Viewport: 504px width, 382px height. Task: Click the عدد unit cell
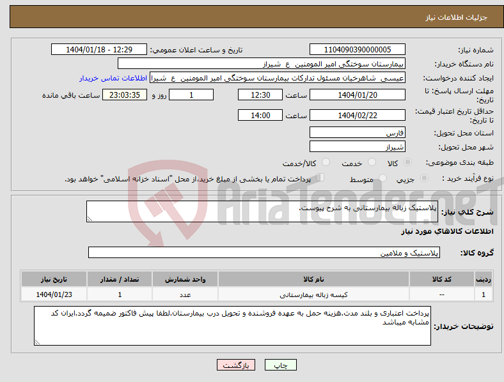pyautogui.click(x=185, y=294)
